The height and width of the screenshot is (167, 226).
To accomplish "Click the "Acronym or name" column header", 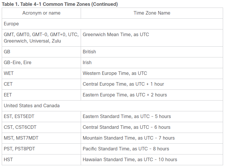I will [42, 13].
